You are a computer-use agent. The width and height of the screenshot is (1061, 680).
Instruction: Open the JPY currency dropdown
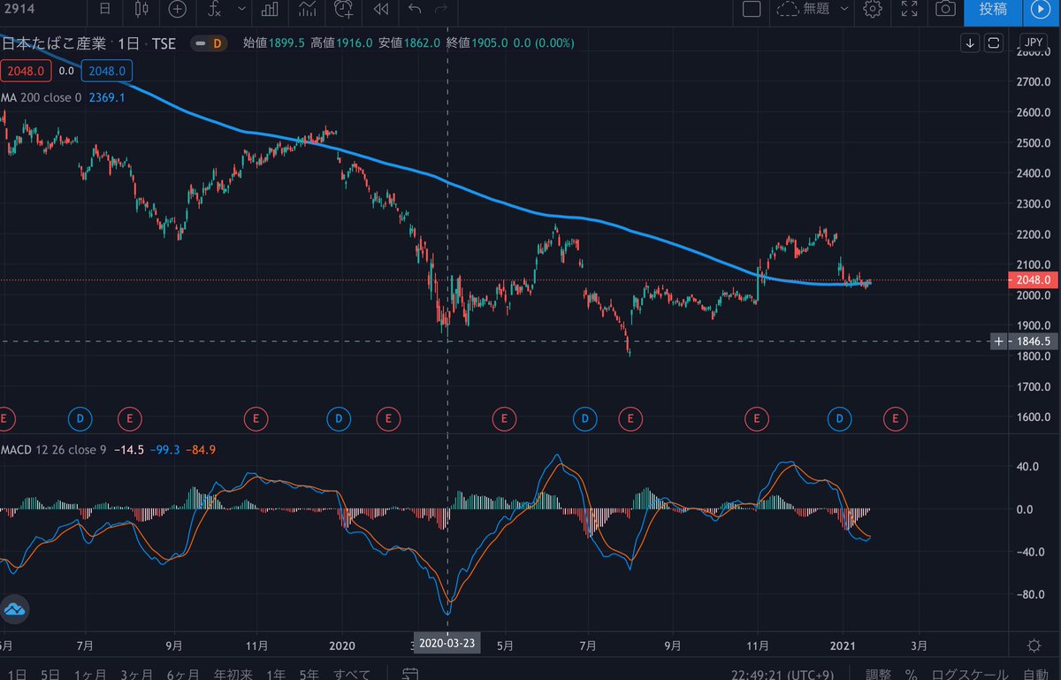[1033, 42]
